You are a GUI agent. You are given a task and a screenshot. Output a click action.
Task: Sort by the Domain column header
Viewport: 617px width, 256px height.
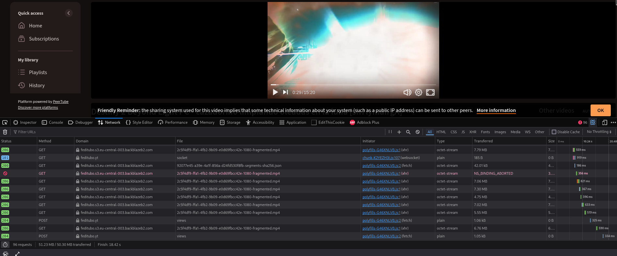tap(125, 141)
